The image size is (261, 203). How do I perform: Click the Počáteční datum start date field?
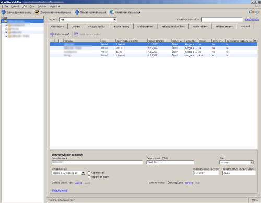206,173
